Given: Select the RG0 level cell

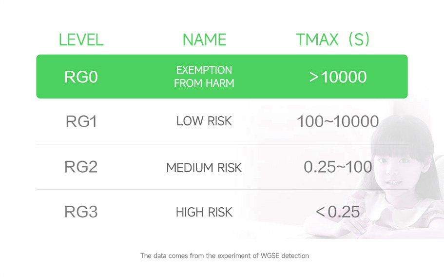Looking at the screenshot, I should 81,77.
